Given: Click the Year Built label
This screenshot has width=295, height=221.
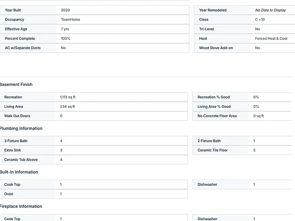Looking at the screenshot, I should pos(13,10).
